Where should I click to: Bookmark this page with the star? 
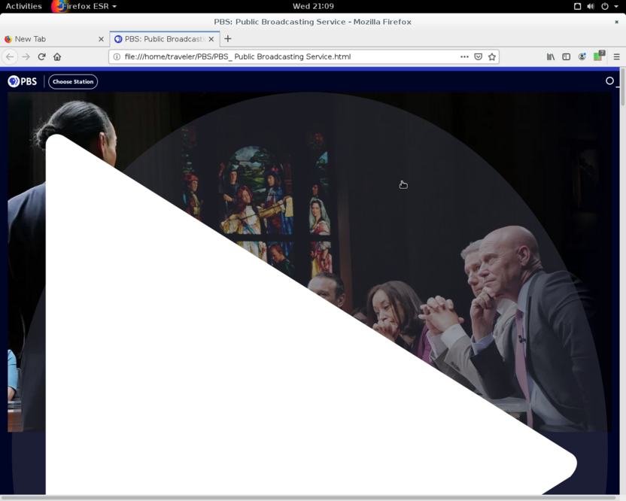(492, 56)
